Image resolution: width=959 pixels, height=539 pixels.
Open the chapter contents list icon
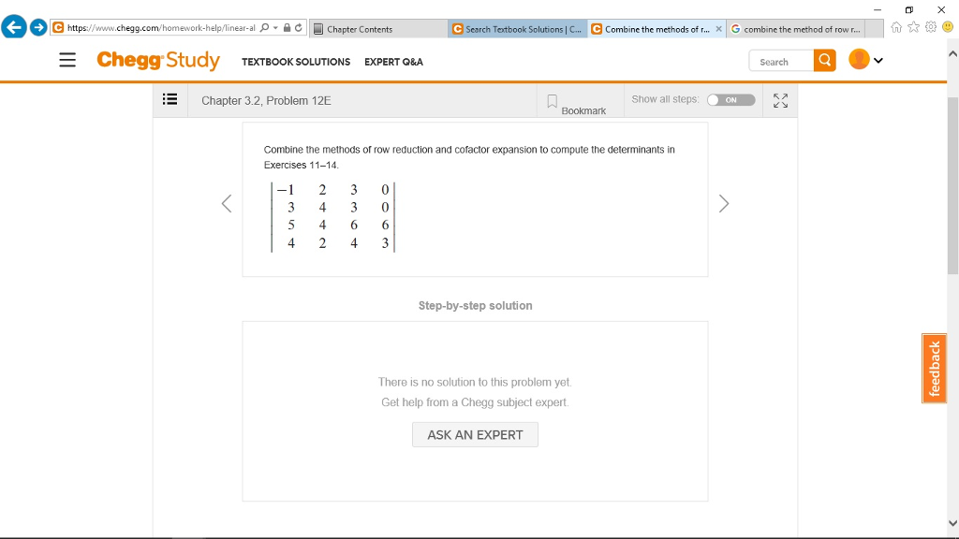(170, 100)
